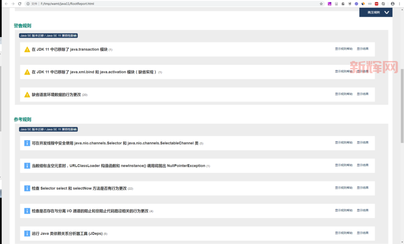Click warning icon for 缺省语言环境数据 rule

27,95
